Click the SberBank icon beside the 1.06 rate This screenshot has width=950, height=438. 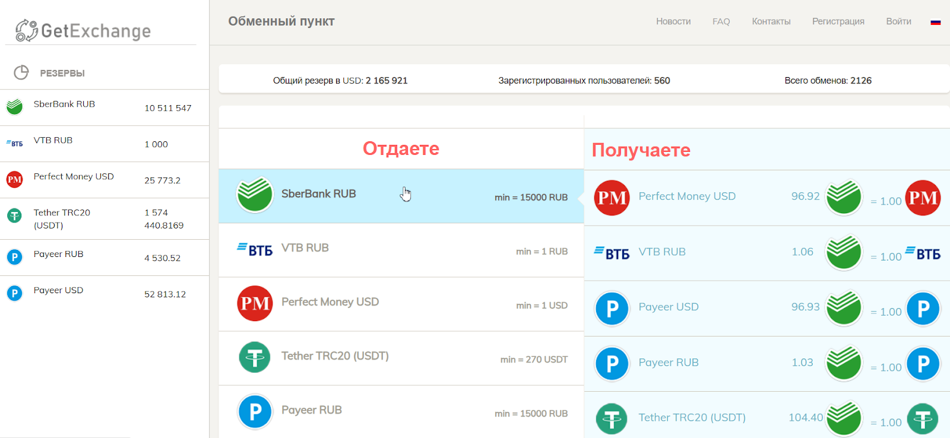click(x=844, y=253)
